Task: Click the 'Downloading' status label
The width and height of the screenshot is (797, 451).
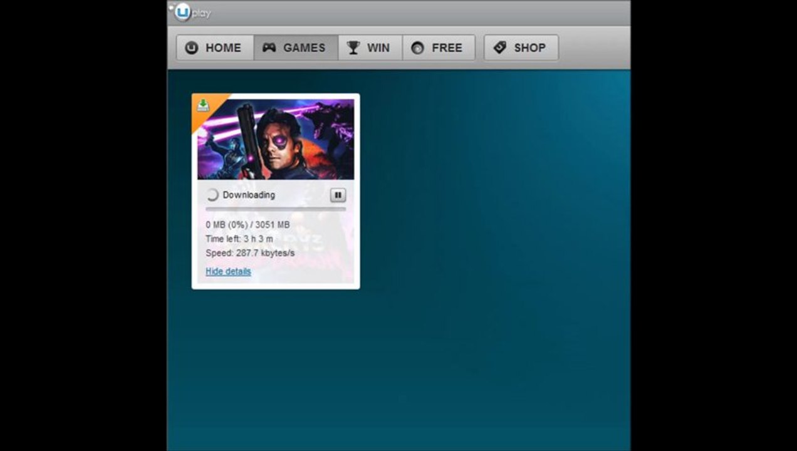Action: (249, 195)
